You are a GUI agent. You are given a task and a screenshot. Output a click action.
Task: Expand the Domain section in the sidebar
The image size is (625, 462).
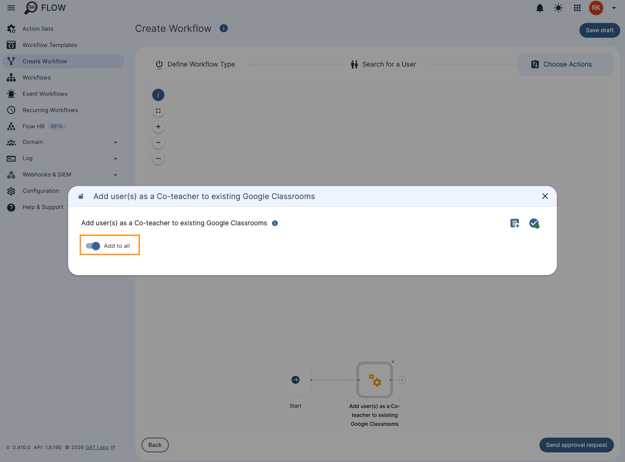pyautogui.click(x=116, y=142)
